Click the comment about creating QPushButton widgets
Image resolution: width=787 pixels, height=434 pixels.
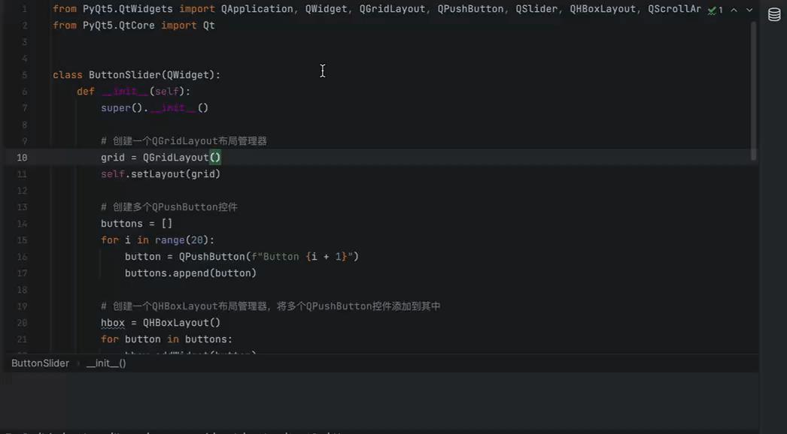169,206
